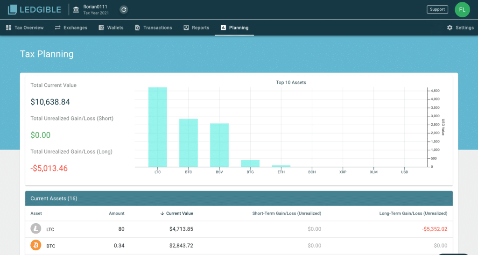Viewport: 478px width, 255px height.
Task: Click the $0.00 short unrealized total
Action: pyautogui.click(x=41, y=135)
